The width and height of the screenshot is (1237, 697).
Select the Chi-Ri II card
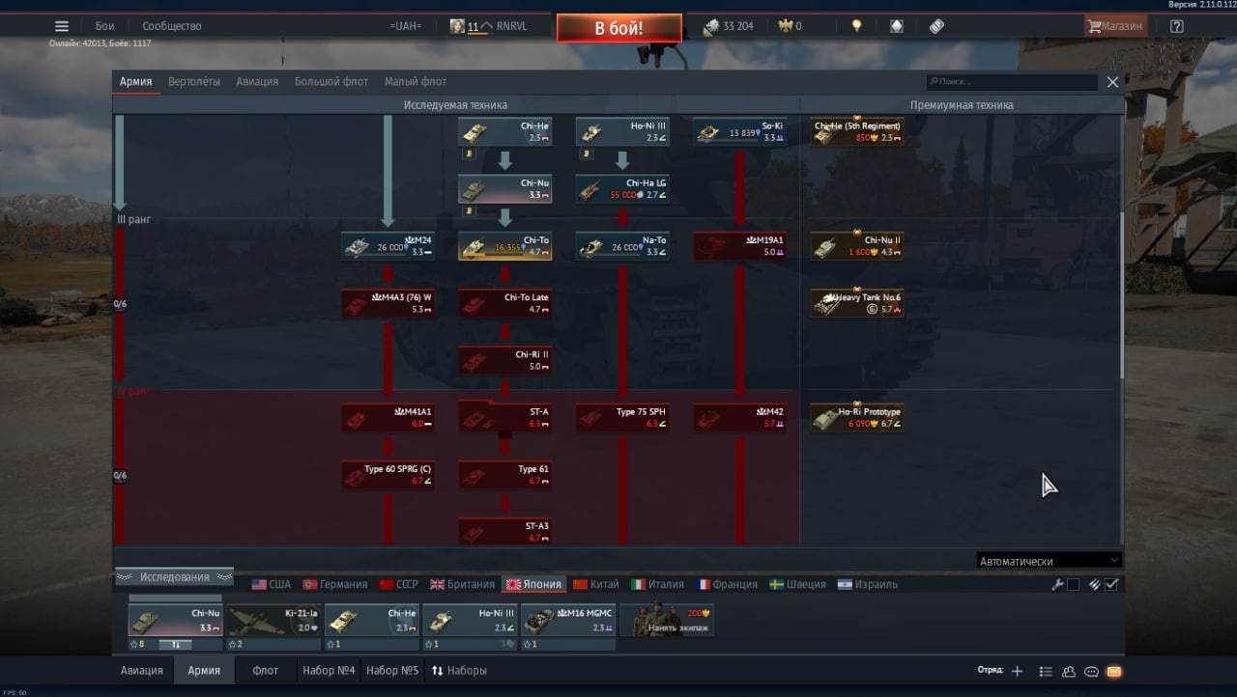coord(504,360)
